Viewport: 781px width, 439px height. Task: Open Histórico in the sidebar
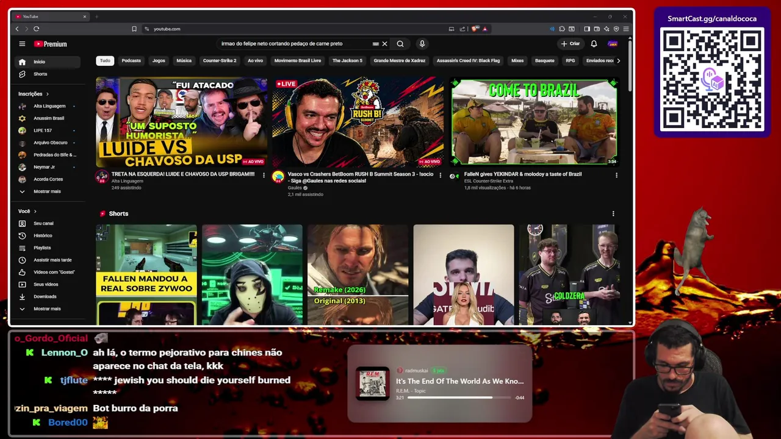[x=48, y=235]
